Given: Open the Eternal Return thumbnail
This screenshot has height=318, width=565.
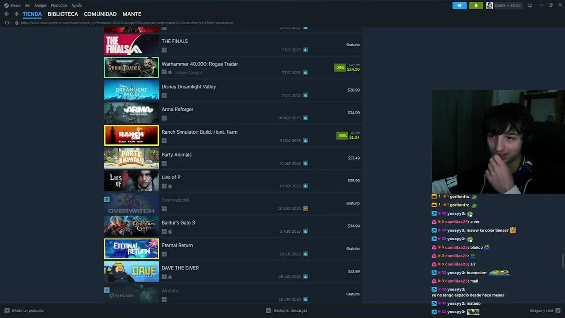Looking at the screenshot, I should (x=132, y=249).
